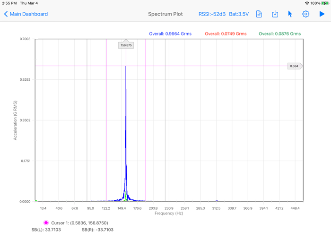
Task: Tap the Wi-Fi status icon
Action: [307, 3]
